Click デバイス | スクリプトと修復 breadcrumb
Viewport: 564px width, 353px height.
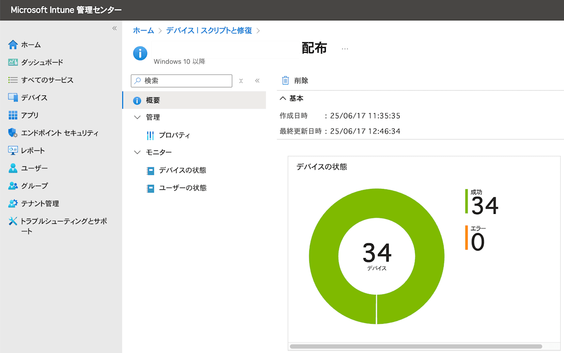coord(209,31)
